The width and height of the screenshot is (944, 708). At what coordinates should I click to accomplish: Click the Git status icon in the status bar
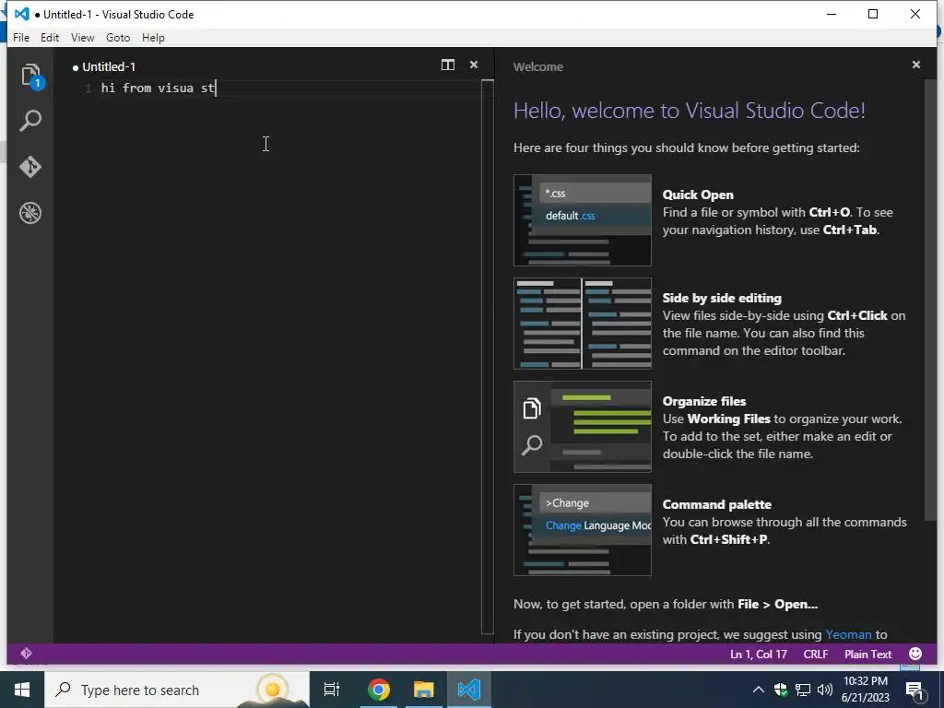coord(26,654)
